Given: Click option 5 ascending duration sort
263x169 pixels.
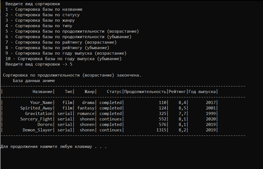Looking at the screenshot, I should pyautogui.click(x=72, y=31).
